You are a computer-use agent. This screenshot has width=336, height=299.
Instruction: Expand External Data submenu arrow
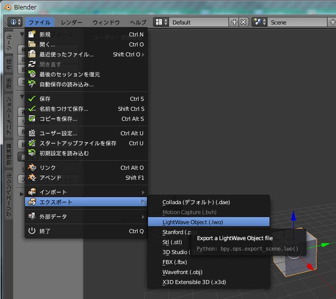point(143,217)
